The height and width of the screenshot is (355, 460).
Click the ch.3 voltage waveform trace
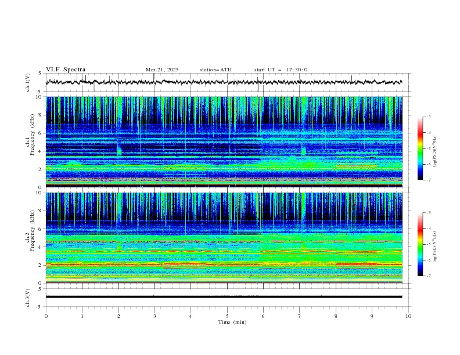[x=224, y=297]
